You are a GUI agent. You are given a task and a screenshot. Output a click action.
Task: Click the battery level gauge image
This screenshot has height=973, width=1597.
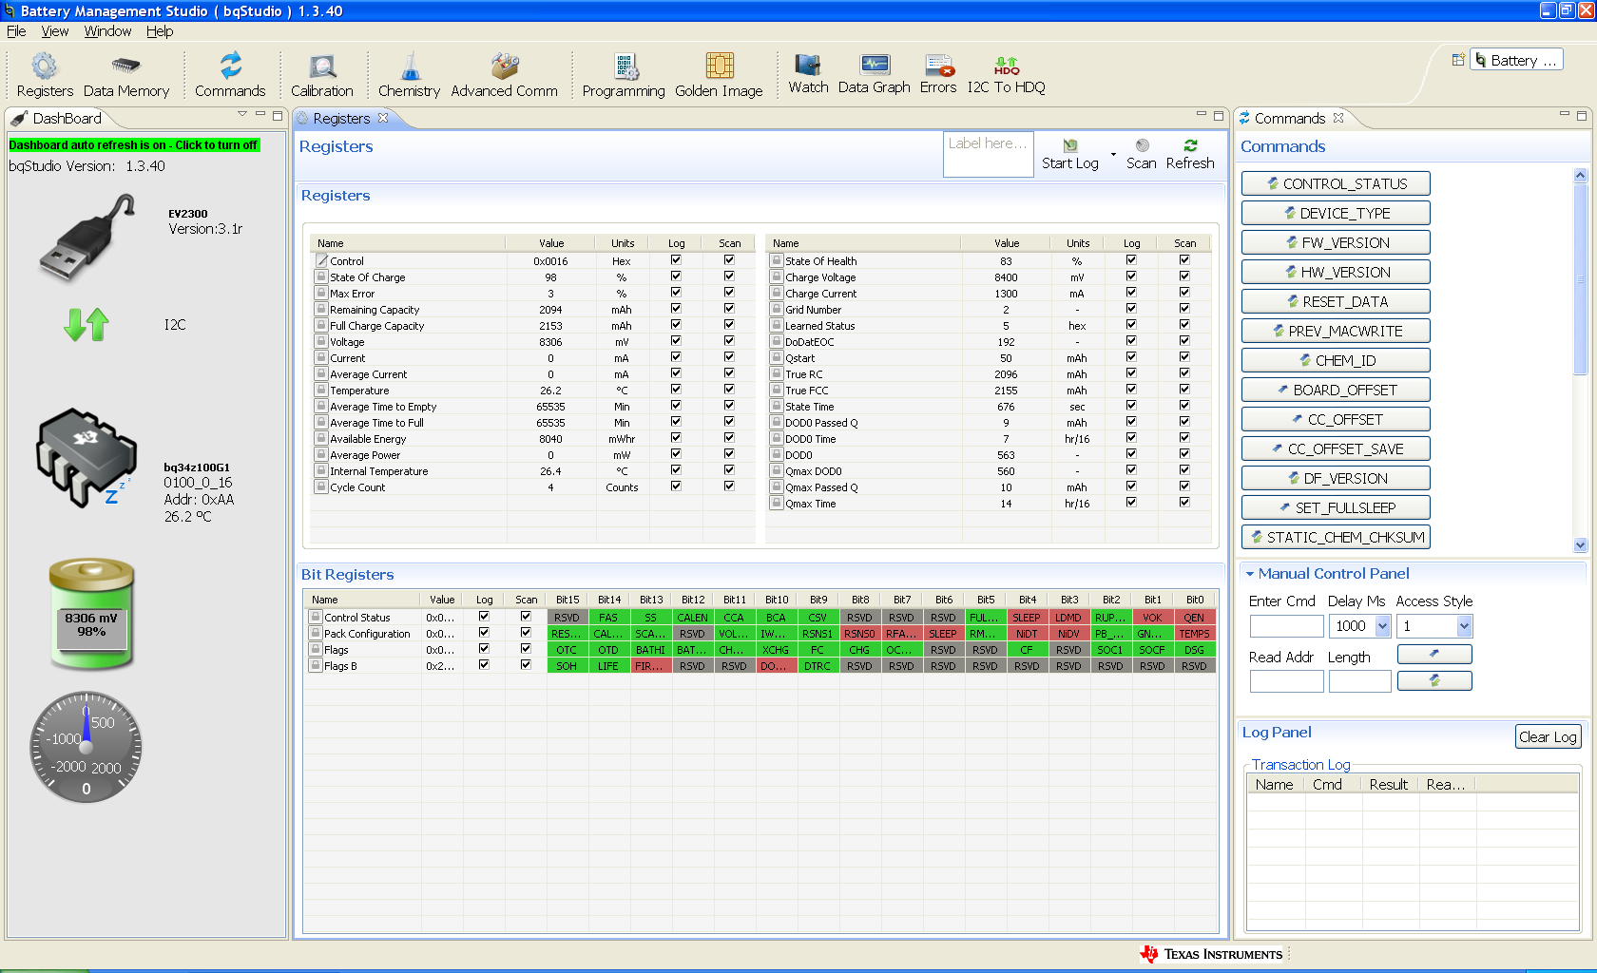(x=91, y=613)
